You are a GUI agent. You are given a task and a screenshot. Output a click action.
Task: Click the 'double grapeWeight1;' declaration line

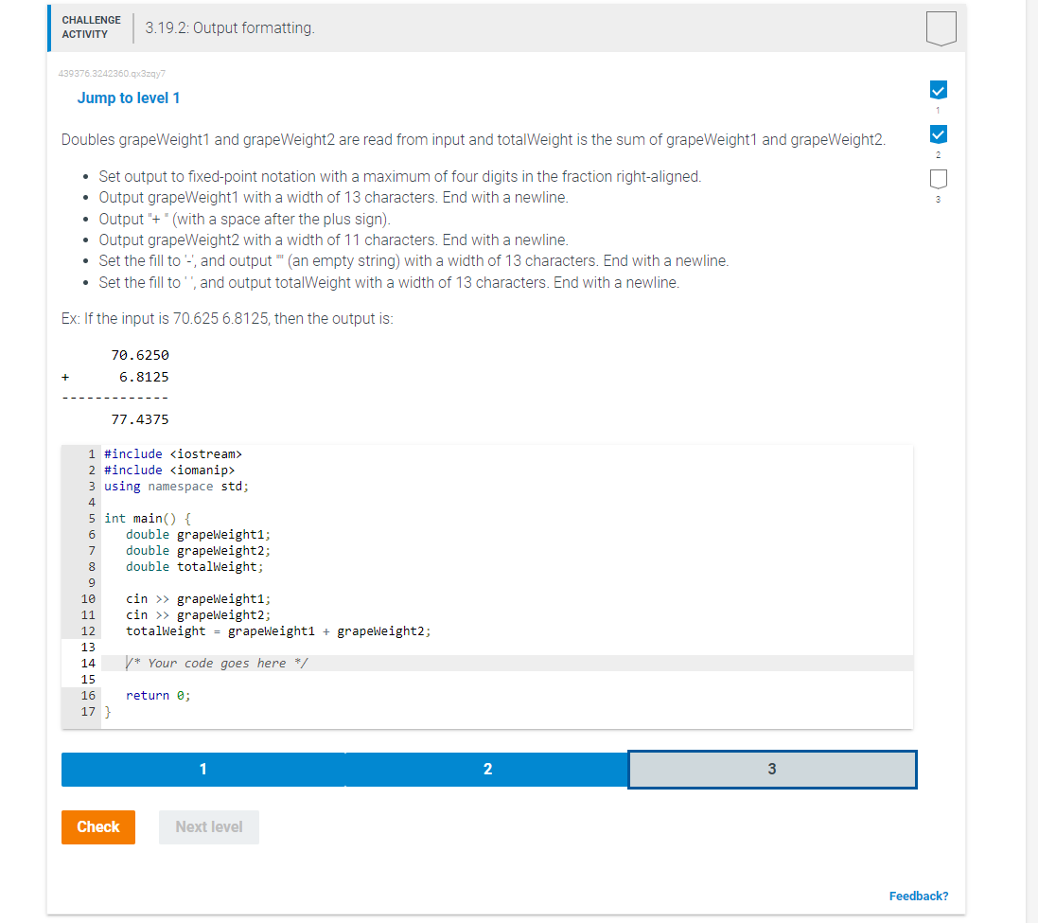point(198,534)
